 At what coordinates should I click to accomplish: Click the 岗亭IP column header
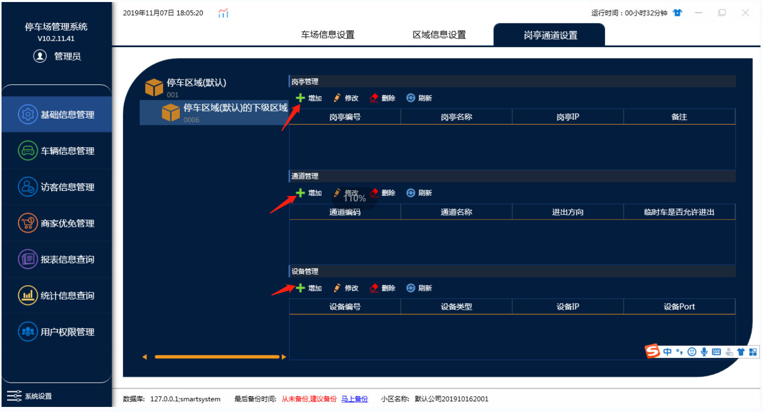568,117
